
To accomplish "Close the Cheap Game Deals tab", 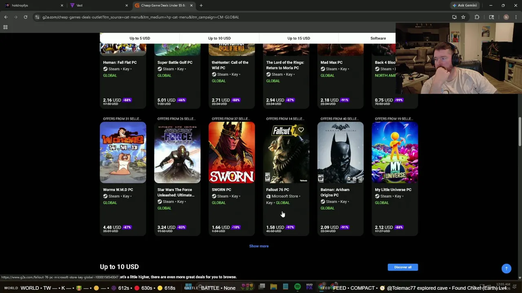I will [191, 5].
